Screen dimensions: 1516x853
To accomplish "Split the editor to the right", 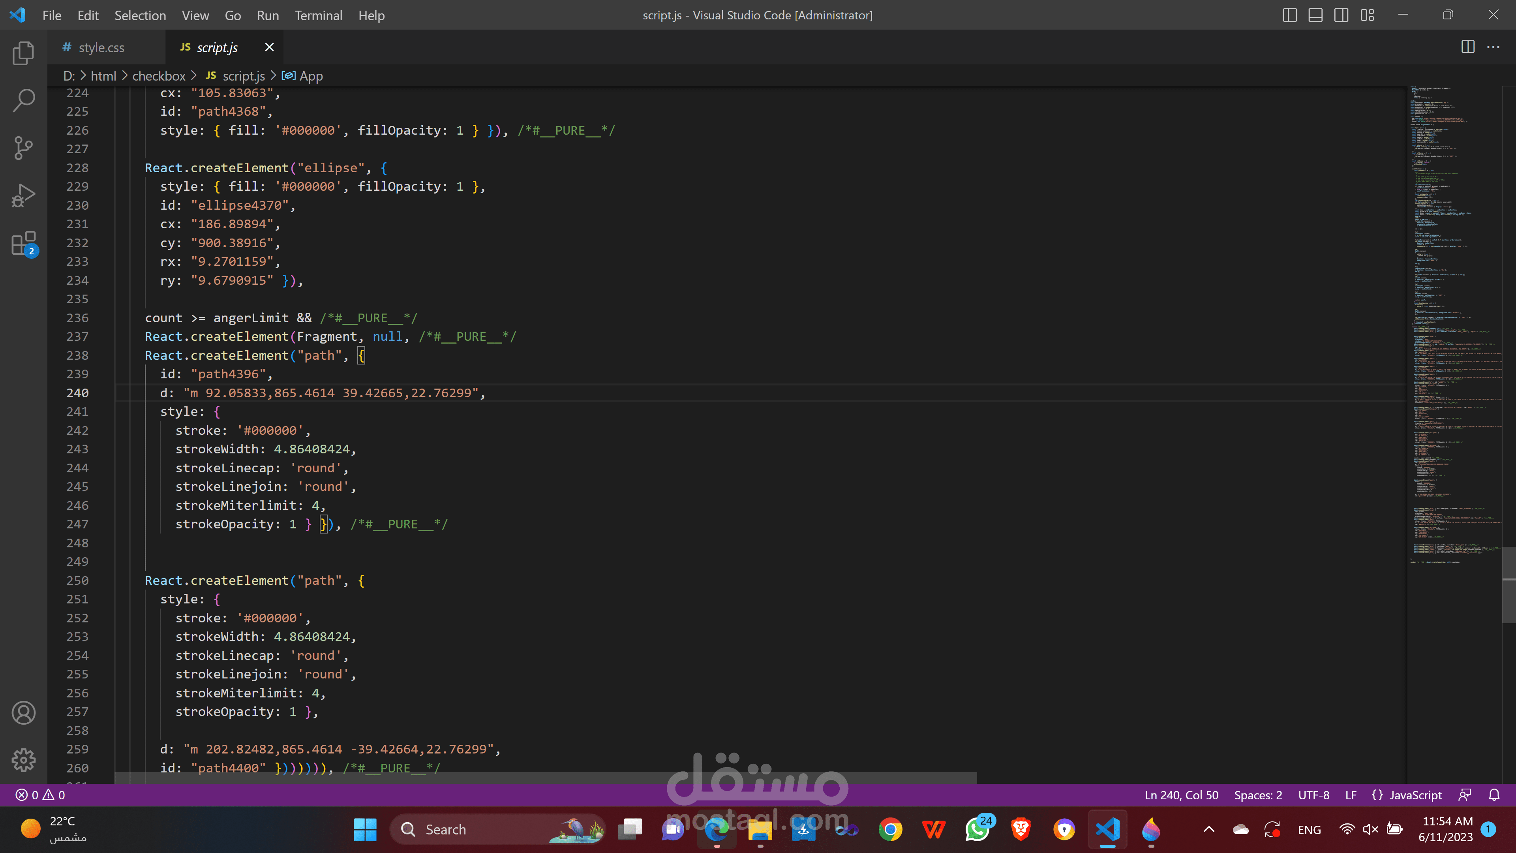I will tap(1468, 47).
